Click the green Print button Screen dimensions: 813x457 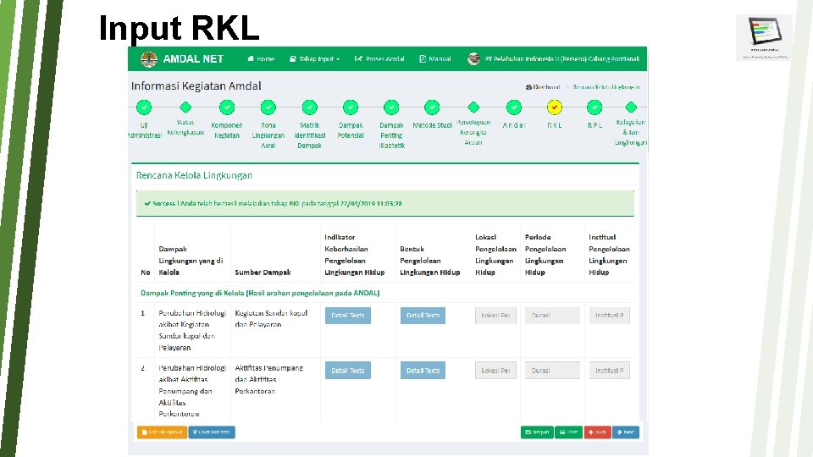tap(569, 432)
